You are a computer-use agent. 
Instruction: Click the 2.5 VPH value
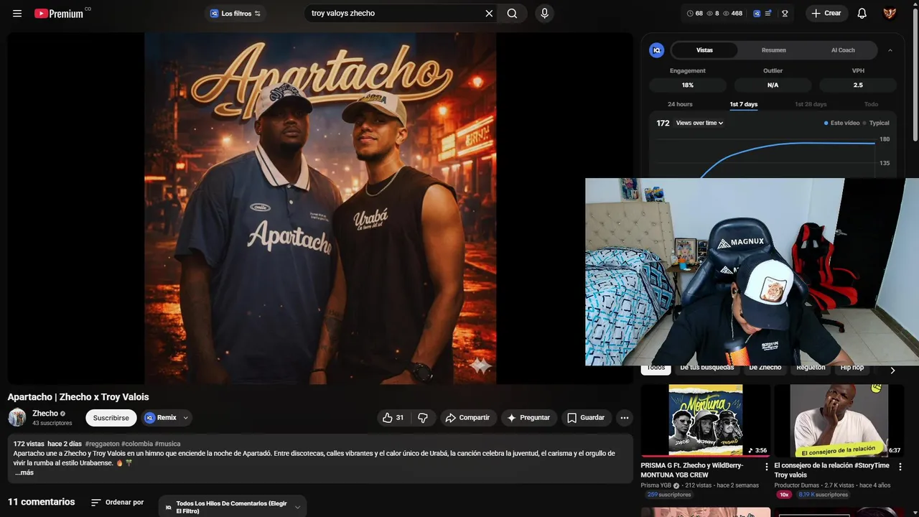tap(858, 85)
